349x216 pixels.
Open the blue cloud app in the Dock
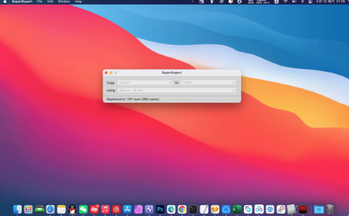[x=226, y=209]
